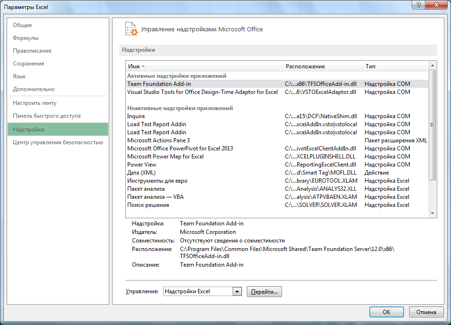Viewport: 451px width, 325px height.
Task: Select Microsoft Office PowerPivot for Excel 2013
Action: click(x=277, y=149)
